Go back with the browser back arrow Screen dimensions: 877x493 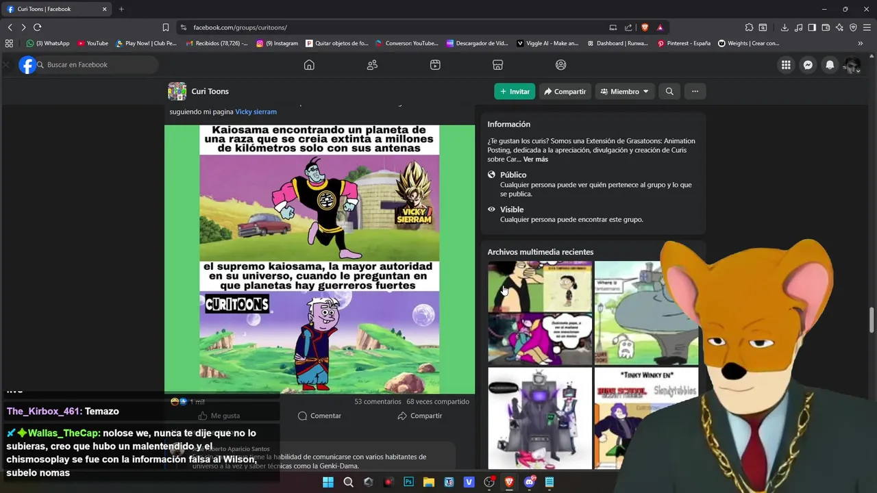coord(10,27)
